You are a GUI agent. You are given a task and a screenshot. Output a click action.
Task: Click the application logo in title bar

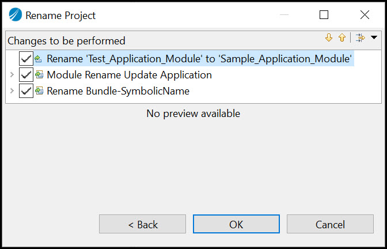pyautogui.click(x=16, y=15)
